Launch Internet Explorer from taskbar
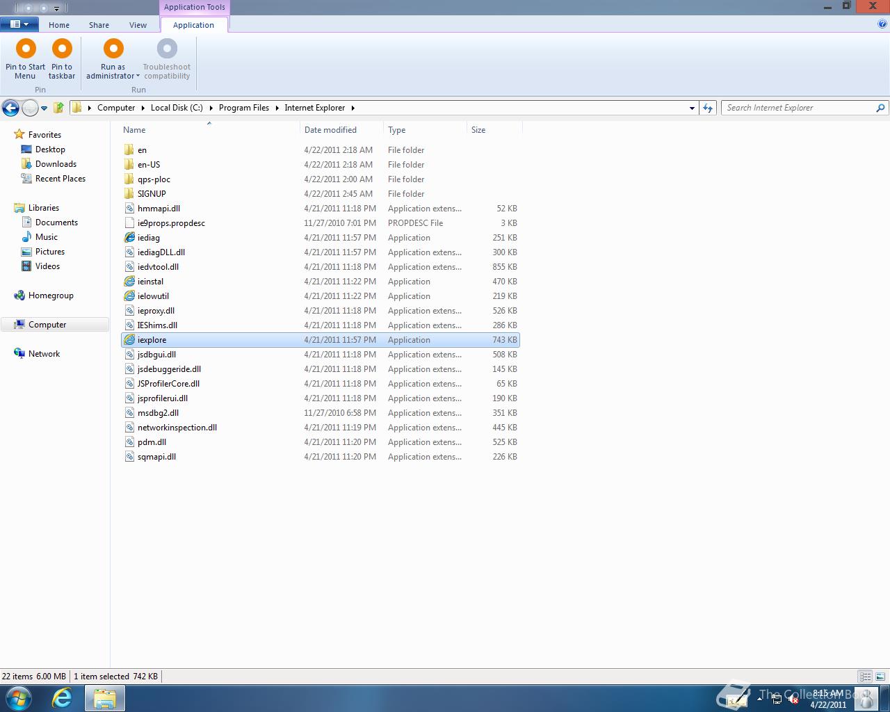The image size is (890, 712). point(62,698)
